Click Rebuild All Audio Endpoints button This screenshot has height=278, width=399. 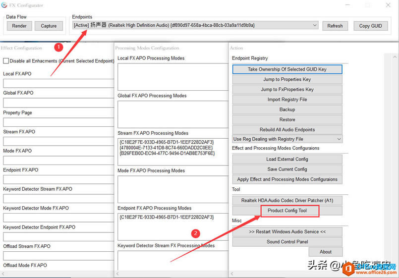pos(287,129)
